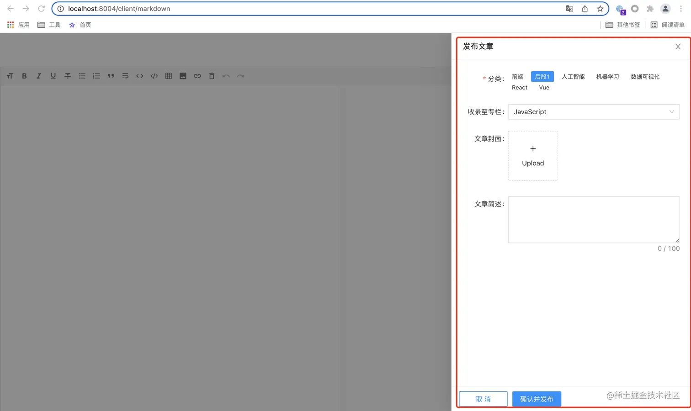Go forward in browser history

pyautogui.click(x=26, y=9)
